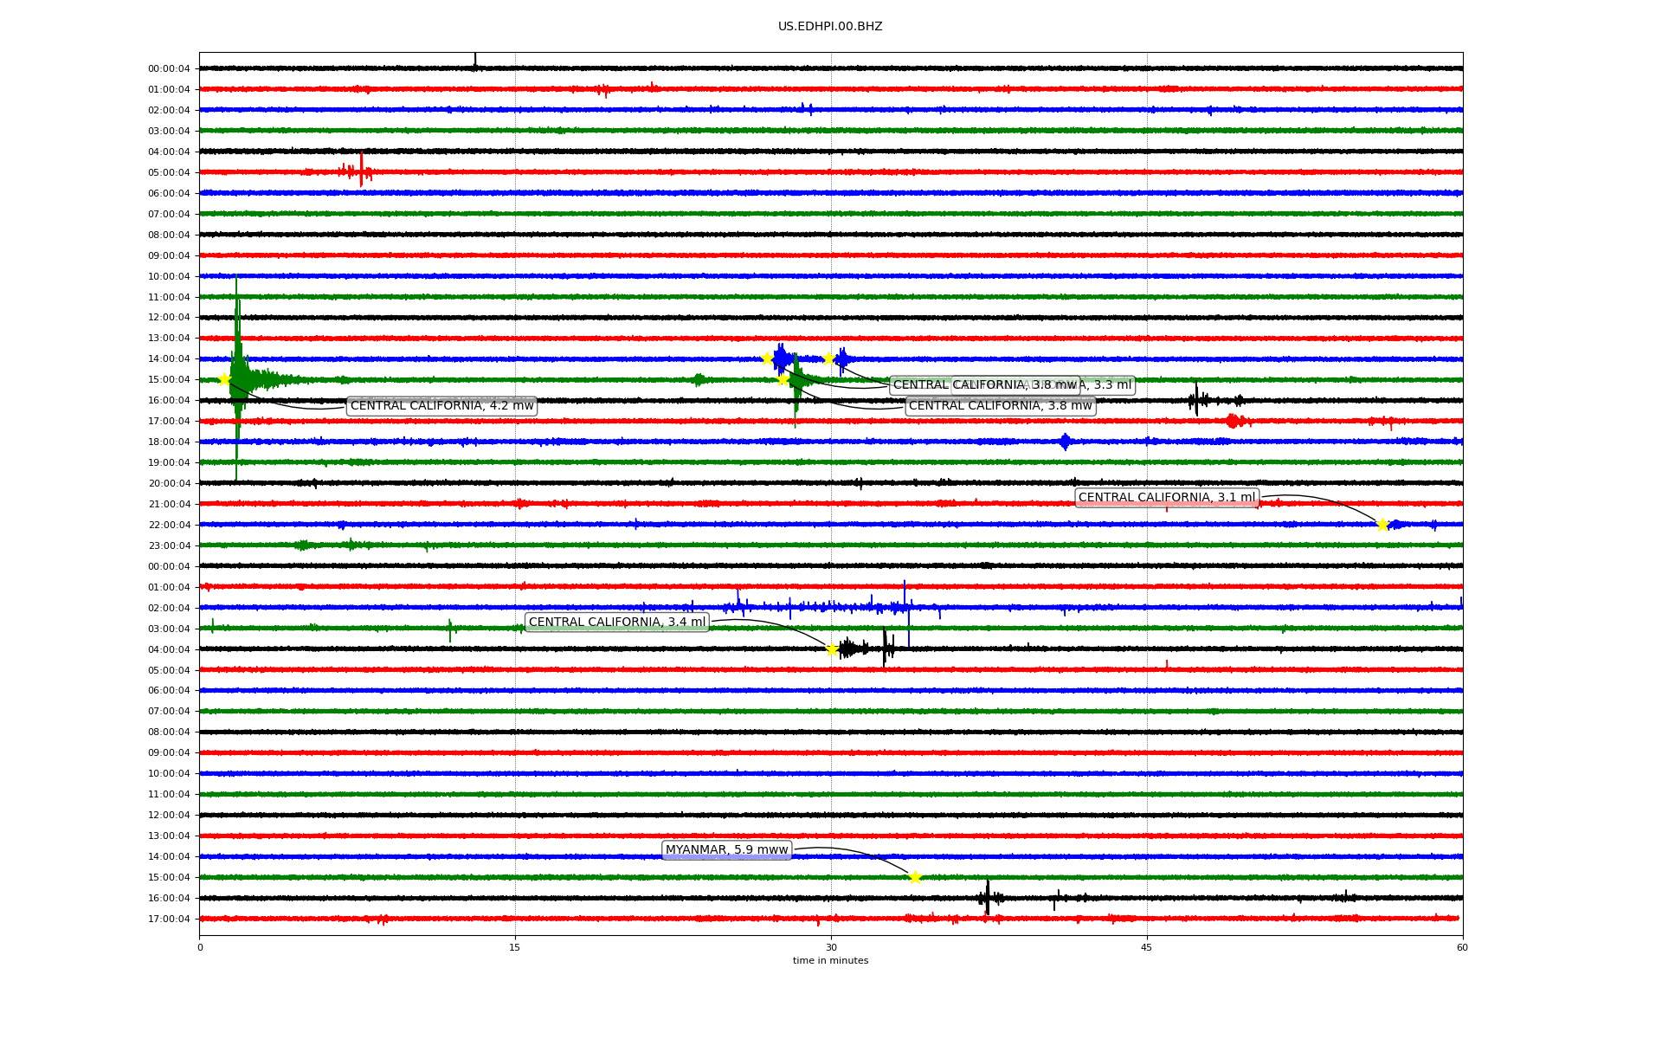Click the US.EDHPI.00.BHZ plot title

click(829, 27)
